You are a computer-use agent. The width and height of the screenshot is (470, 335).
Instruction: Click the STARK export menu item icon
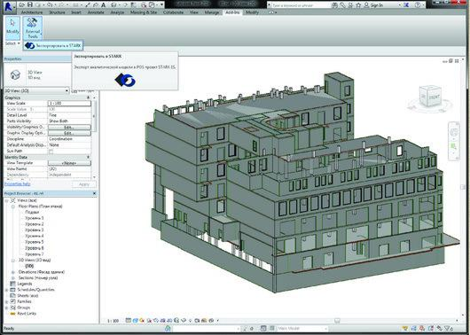pos(30,45)
